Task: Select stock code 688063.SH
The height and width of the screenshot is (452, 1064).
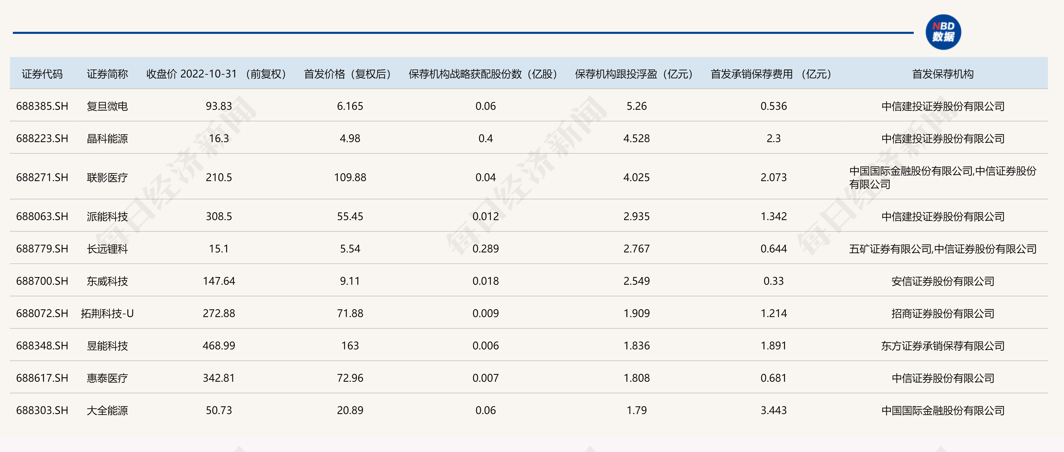Action: click(x=42, y=216)
